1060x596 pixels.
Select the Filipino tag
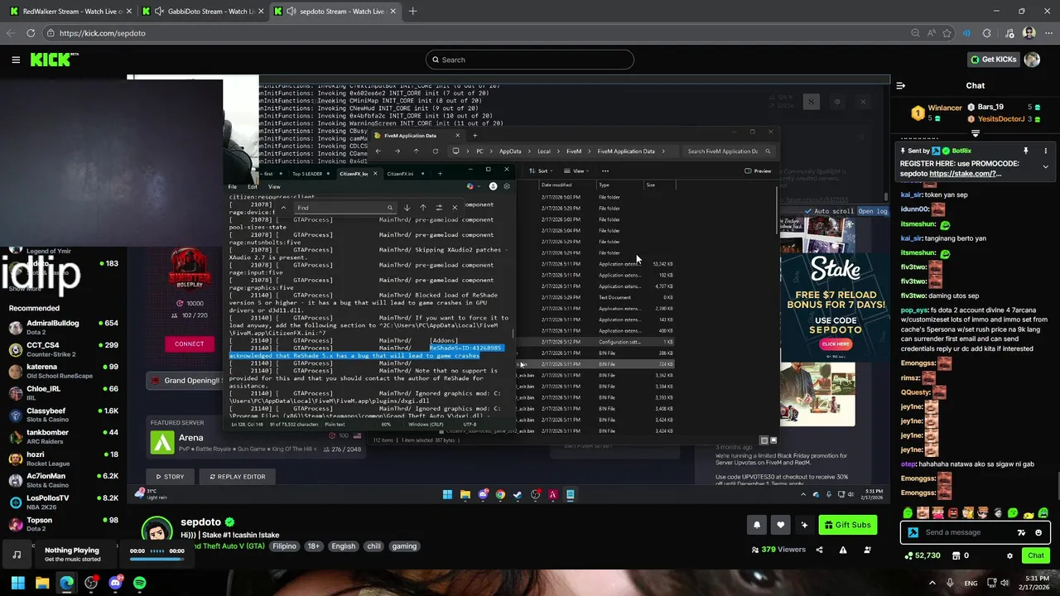[284, 546]
